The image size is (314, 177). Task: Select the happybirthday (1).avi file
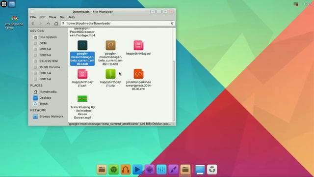(x=82, y=78)
